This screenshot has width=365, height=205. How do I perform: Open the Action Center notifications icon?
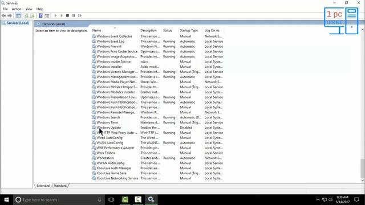pyautogui.click(x=356, y=200)
